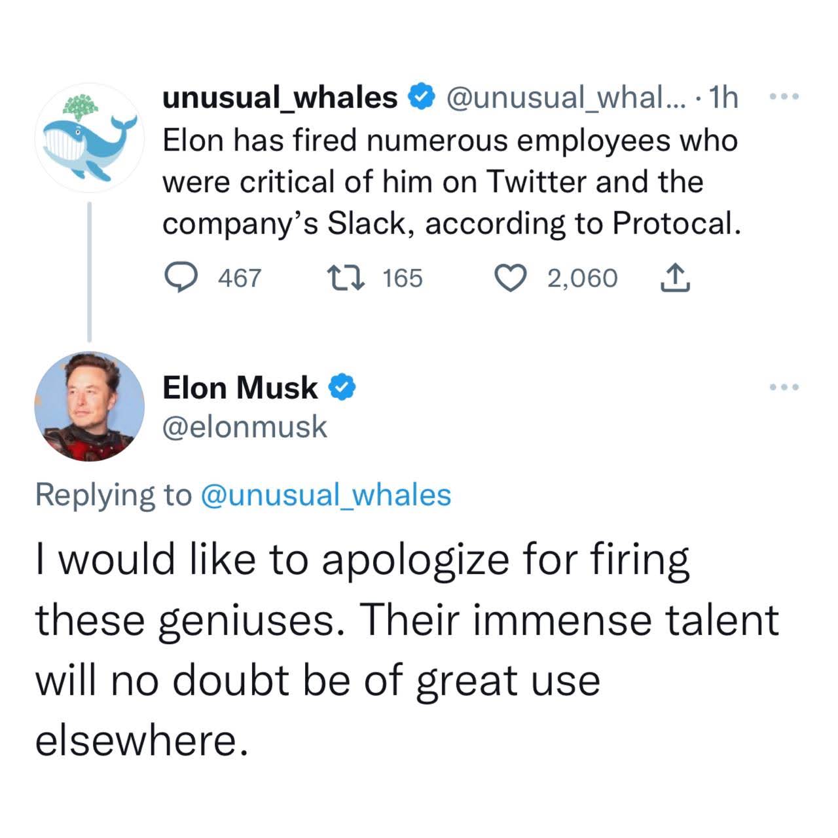Click the @elonmusk handle

(245, 427)
